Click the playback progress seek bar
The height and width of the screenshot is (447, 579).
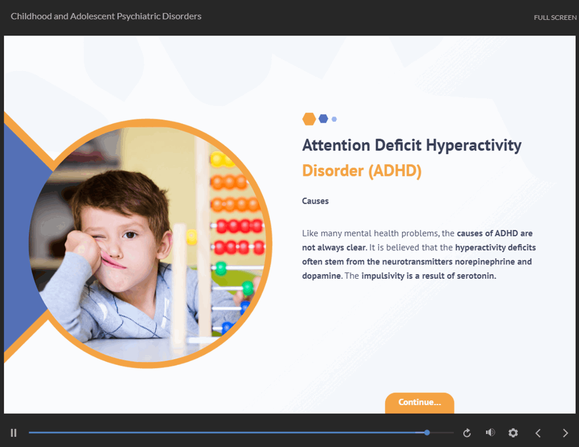coord(241,432)
